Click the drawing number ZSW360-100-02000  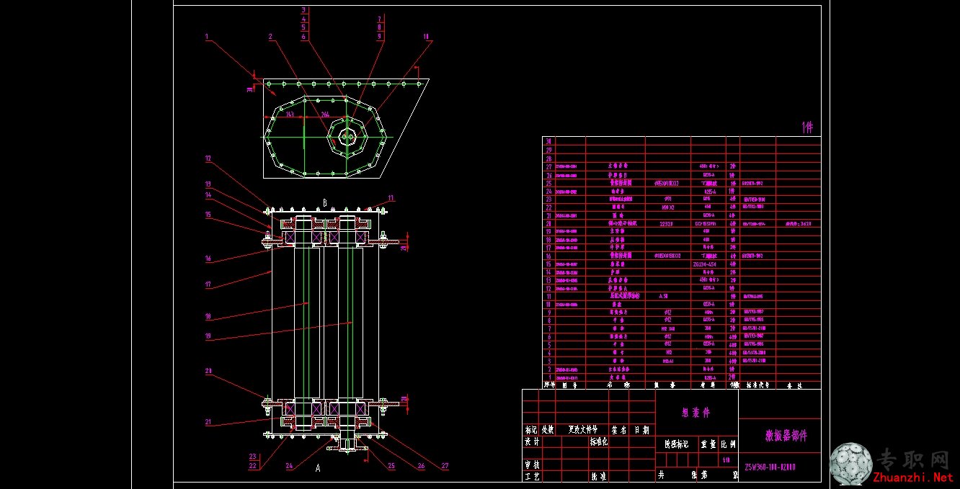770,467
